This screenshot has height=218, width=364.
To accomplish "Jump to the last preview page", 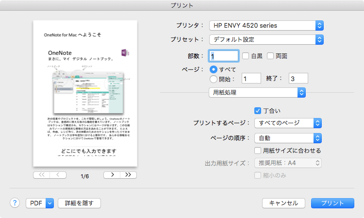I will click(129, 175).
